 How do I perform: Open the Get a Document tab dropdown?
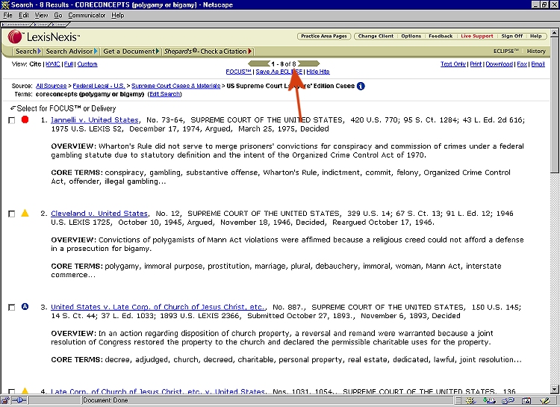tap(131, 52)
